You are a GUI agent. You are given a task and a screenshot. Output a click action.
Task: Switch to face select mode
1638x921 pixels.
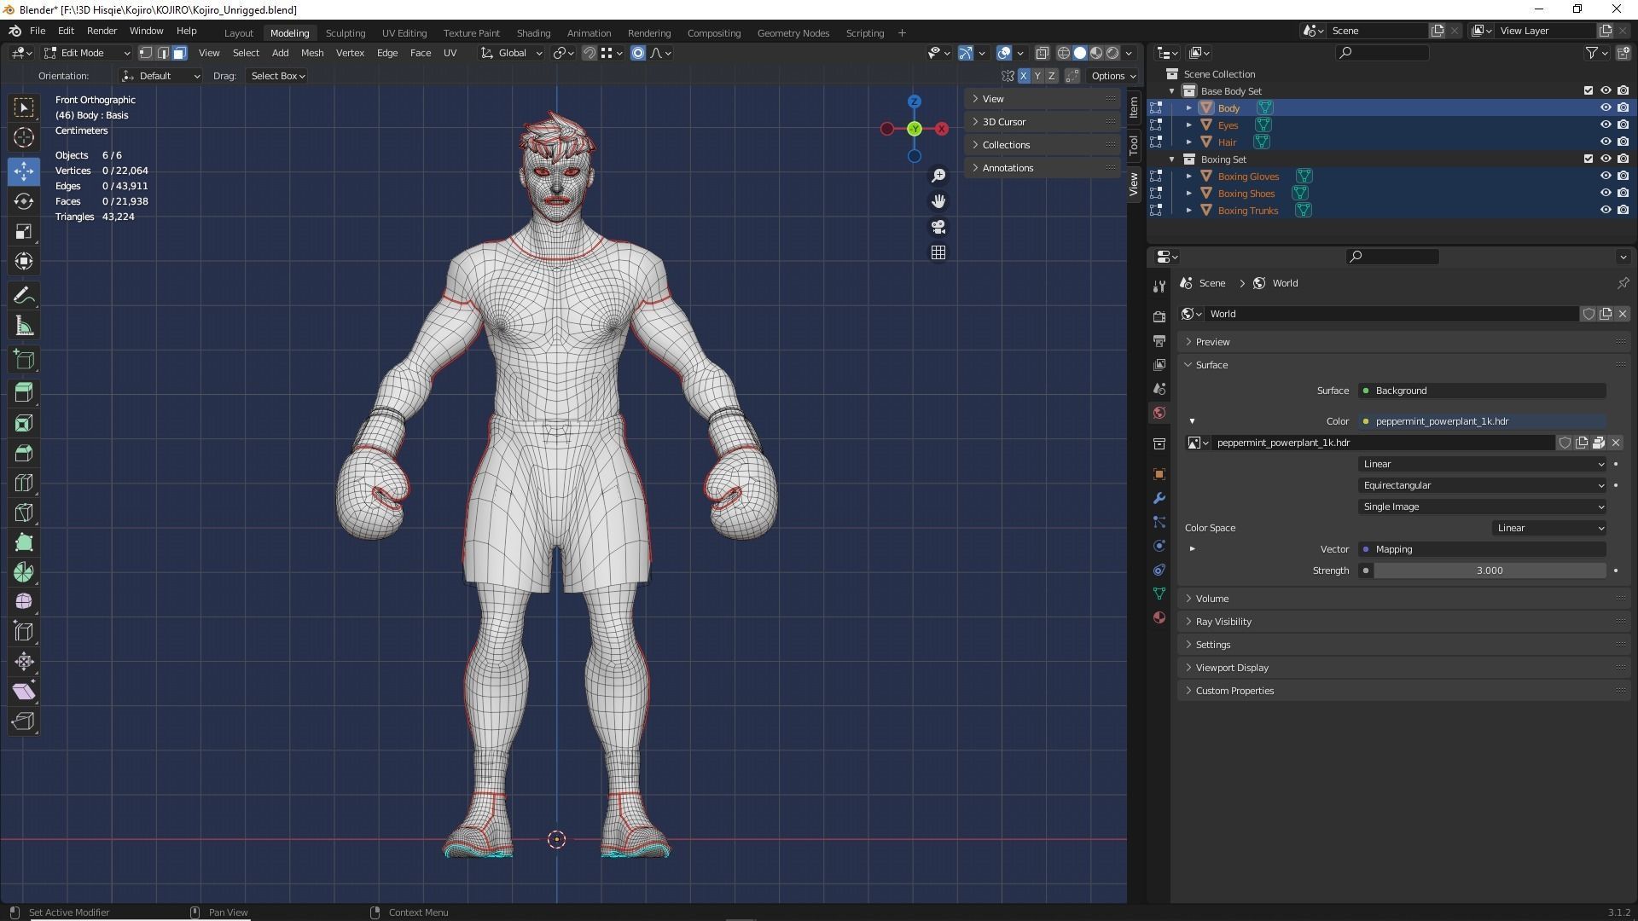(180, 53)
